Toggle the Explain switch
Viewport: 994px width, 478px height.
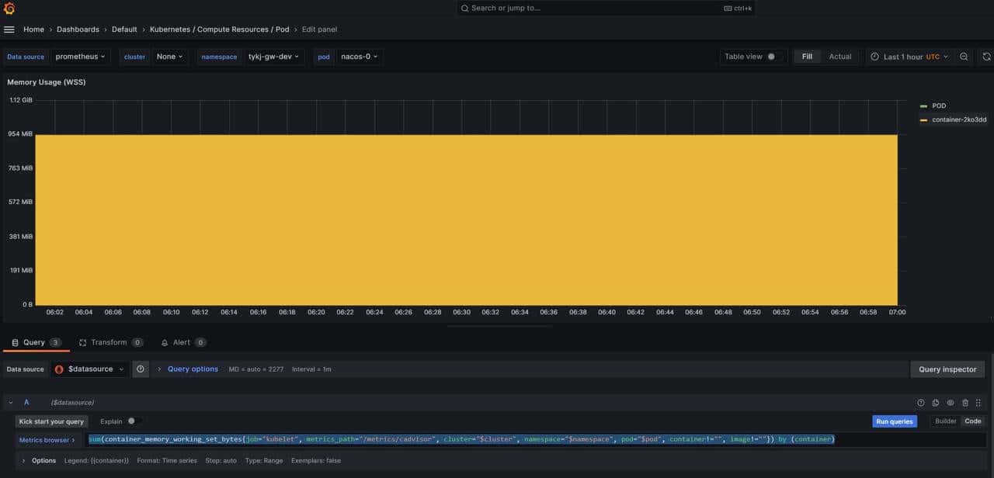(x=134, y=421)
